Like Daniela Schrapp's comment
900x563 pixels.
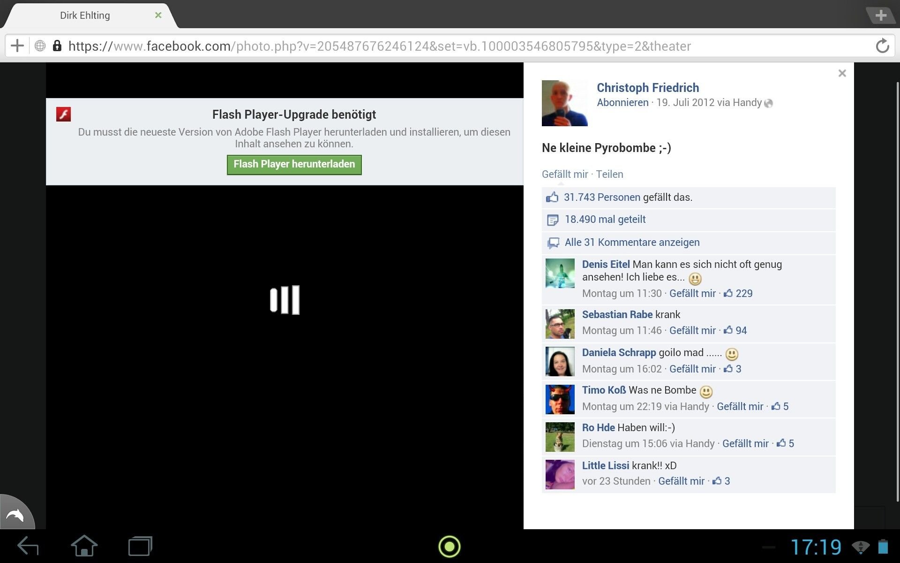pos(692,369)
